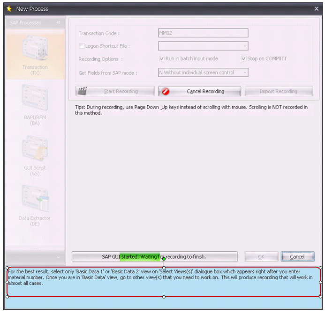
Task: Collapse the SAP Processes panel with double chevron
Action: [58, 22]
